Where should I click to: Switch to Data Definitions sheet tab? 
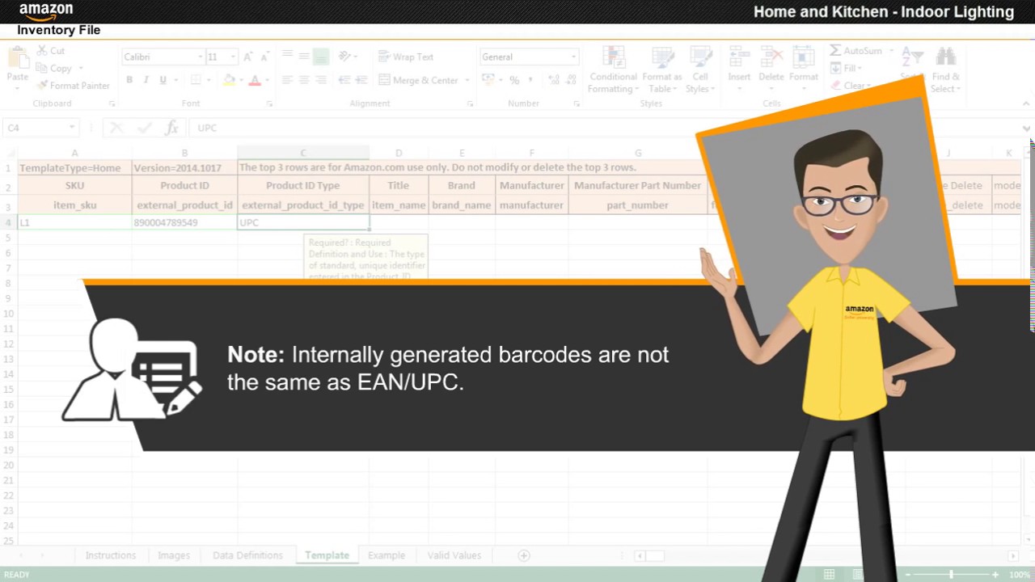[247, 555]
